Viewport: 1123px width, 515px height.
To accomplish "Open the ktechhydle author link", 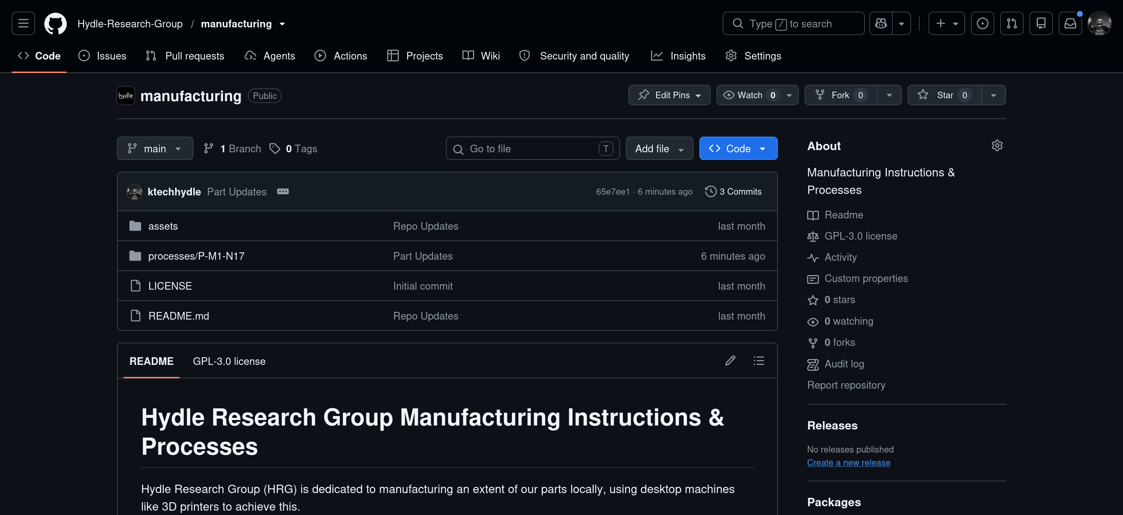I will (174, 191).
